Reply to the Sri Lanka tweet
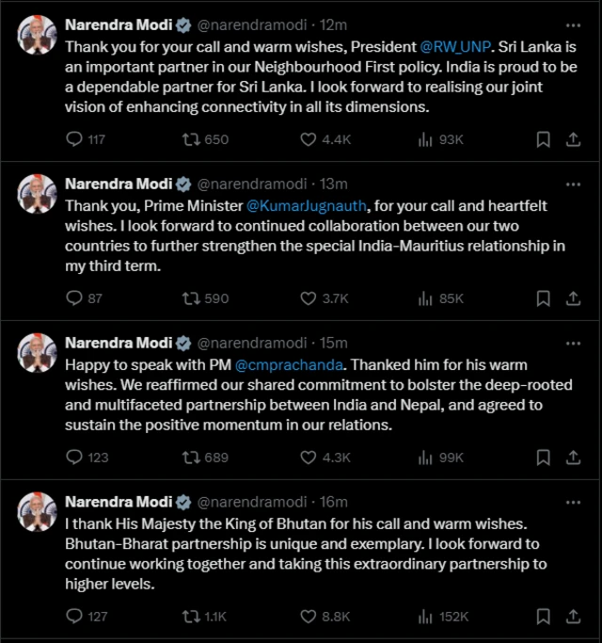The width and height of the screenshot is (602, 643). 76,139
